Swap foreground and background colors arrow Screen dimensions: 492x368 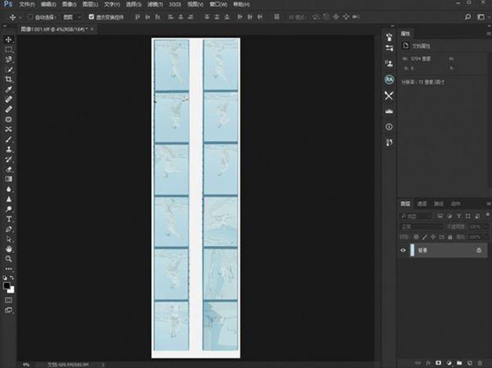coord(11,278)
